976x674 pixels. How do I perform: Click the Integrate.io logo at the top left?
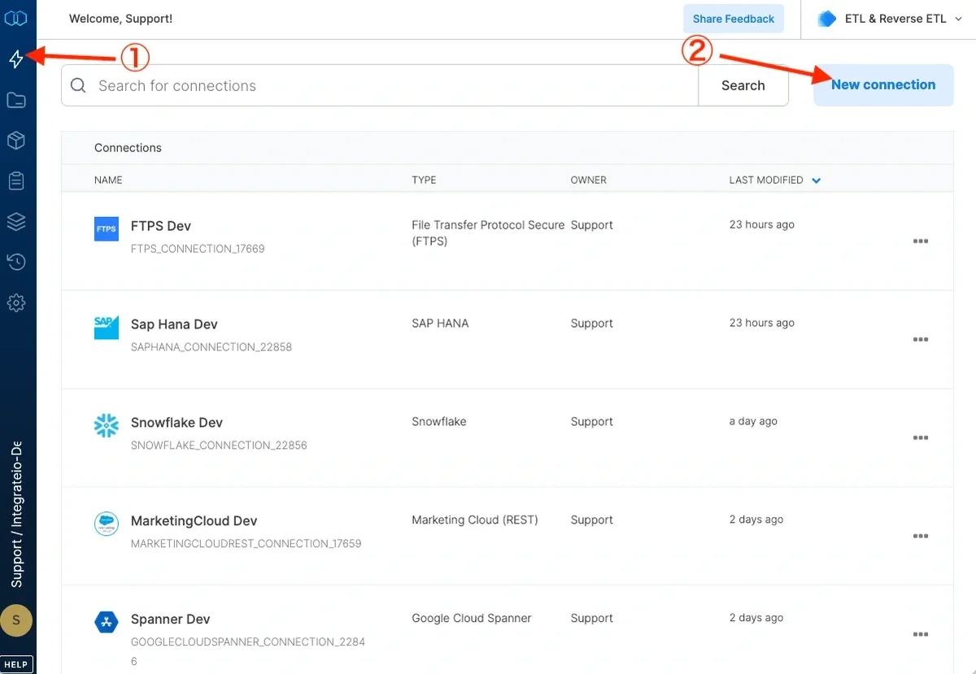coord(17,17)
